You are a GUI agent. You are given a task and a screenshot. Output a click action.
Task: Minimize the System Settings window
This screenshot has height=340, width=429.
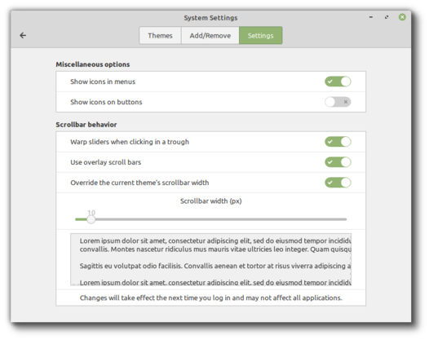click(x=371, y=17)
